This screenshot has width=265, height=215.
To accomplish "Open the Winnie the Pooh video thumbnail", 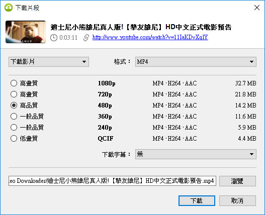I will click(x=26, y=32).
